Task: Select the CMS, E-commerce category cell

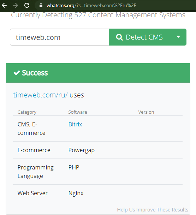Action: (31, 129)
